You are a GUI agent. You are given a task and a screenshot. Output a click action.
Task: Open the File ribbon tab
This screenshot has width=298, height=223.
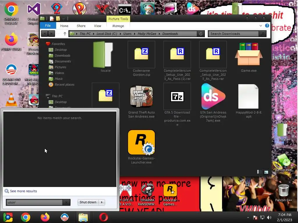48,26
